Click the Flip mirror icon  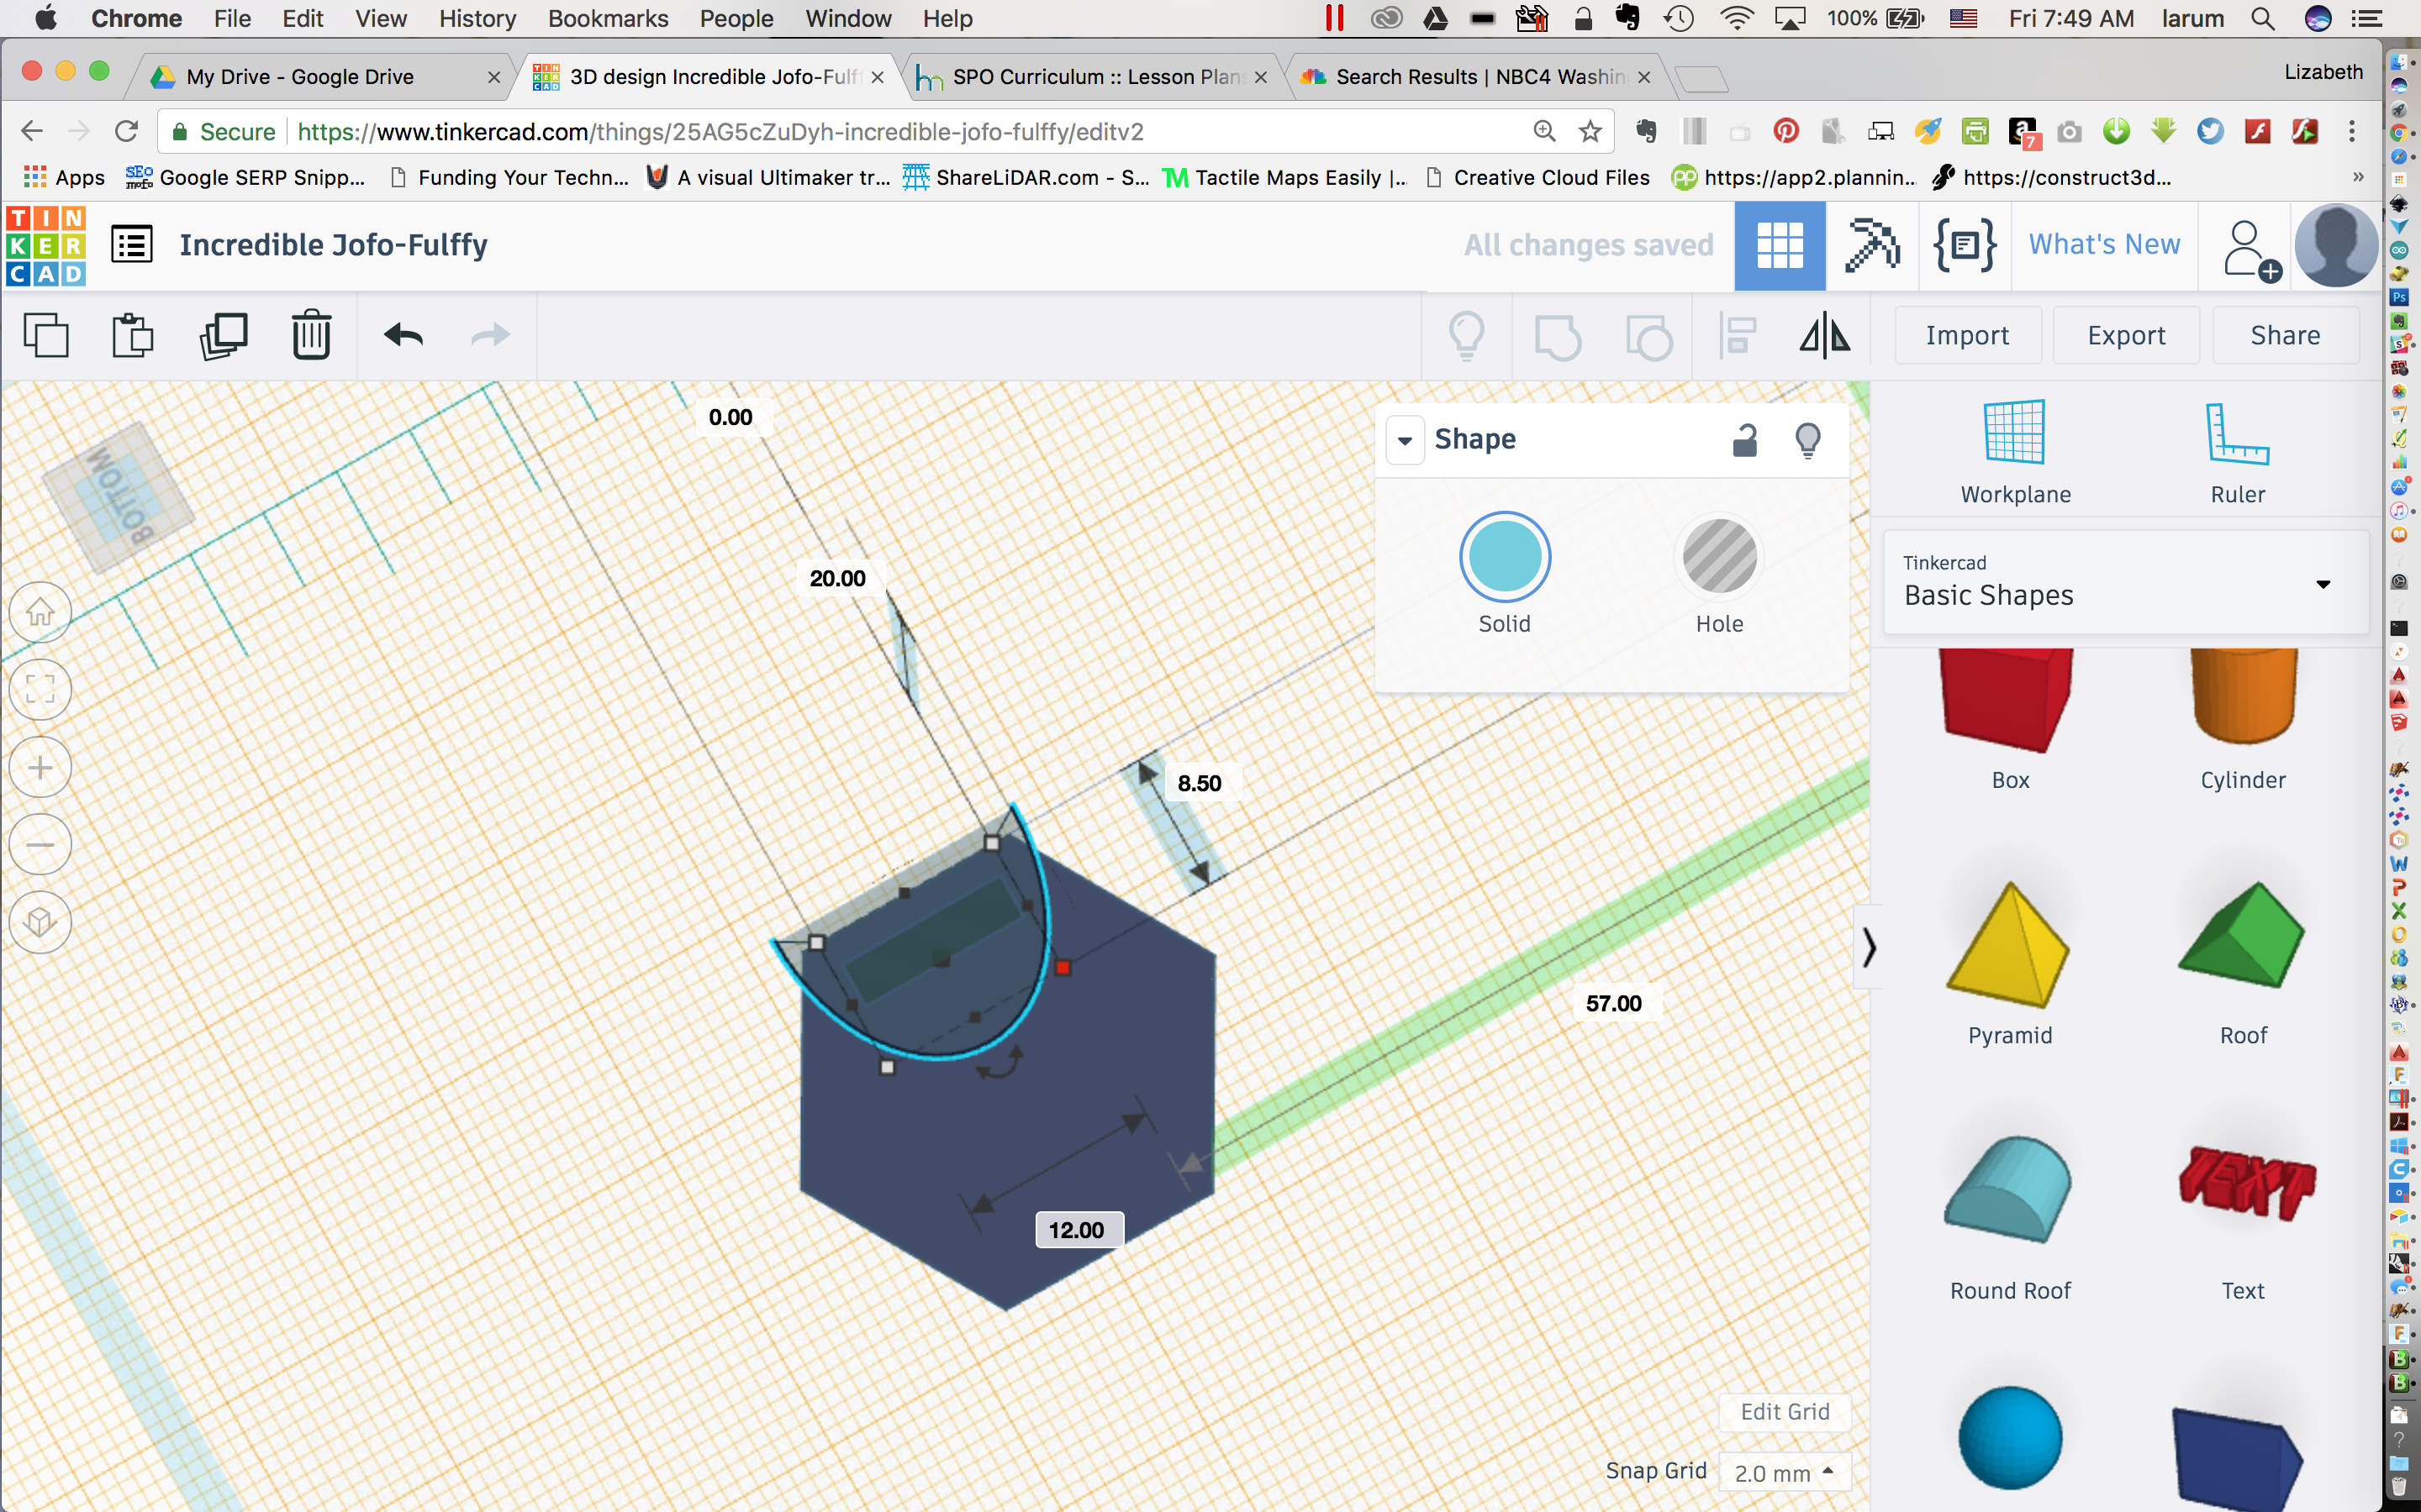point(1825,336)
